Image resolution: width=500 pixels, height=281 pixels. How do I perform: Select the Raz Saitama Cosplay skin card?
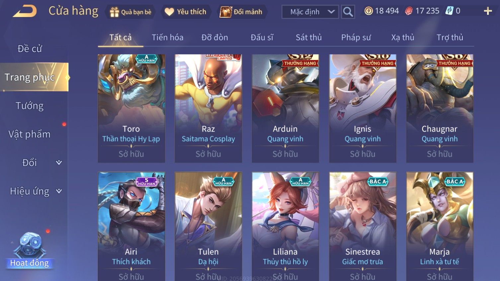(208, 108)
